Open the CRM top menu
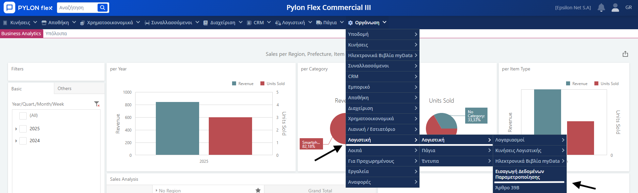638x193 pixels. pyautogui.click(x=259, y=23)
